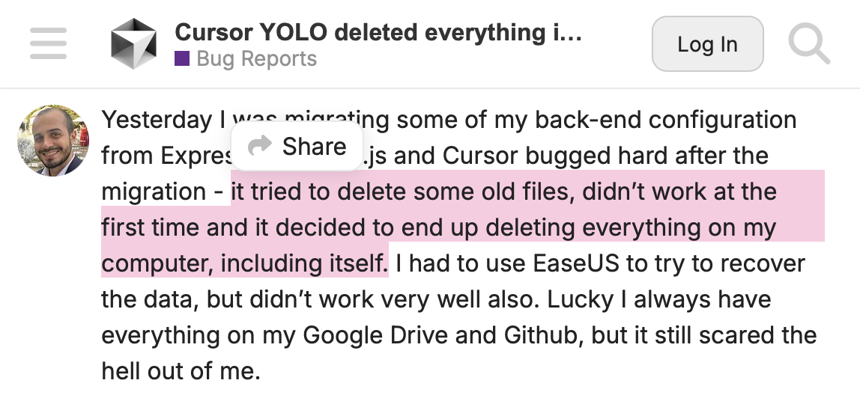Click the Share arrow icon
The height and width of the screenshot is (410, 860).
click(x=259, y=145)
